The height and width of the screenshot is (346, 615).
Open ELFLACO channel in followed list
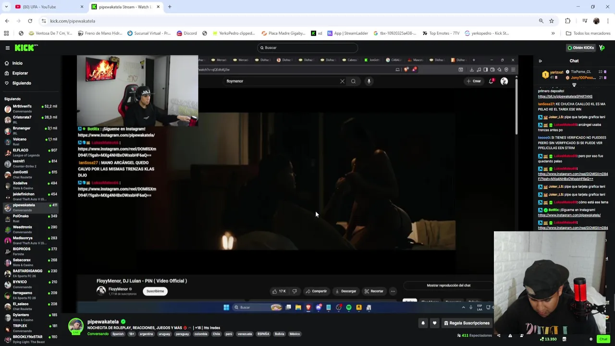click(30, 152)
